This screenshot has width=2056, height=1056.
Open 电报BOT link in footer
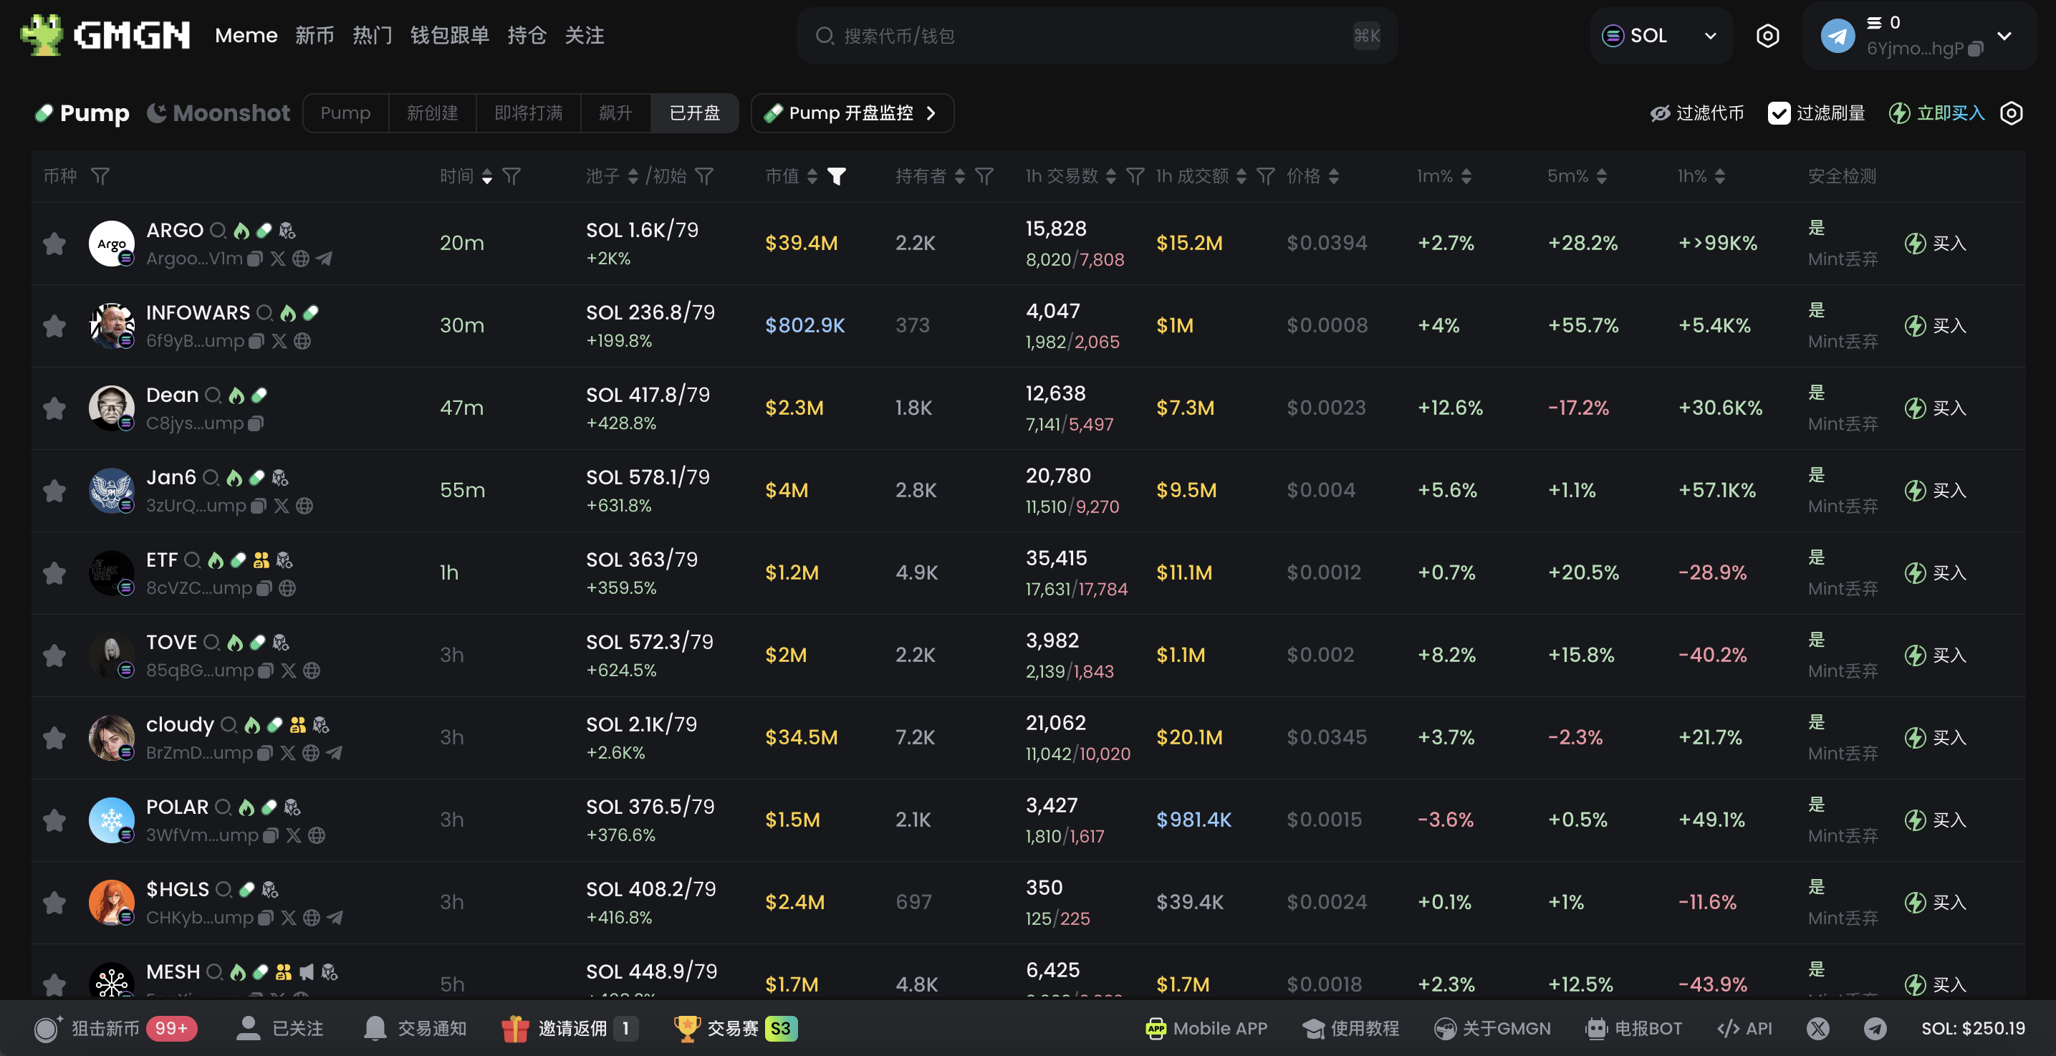1634,1029
